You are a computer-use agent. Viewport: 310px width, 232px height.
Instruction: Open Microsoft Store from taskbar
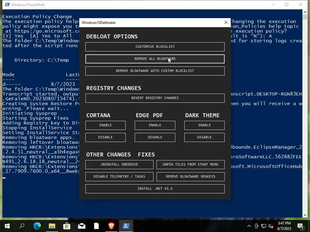[67, 226]
